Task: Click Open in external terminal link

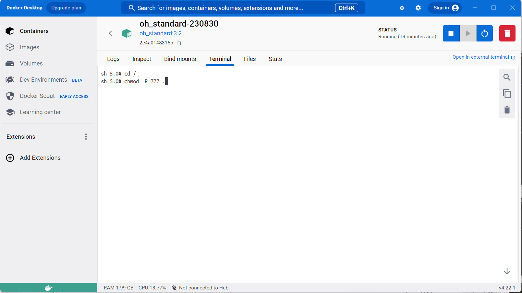Action: click(480, 57)
